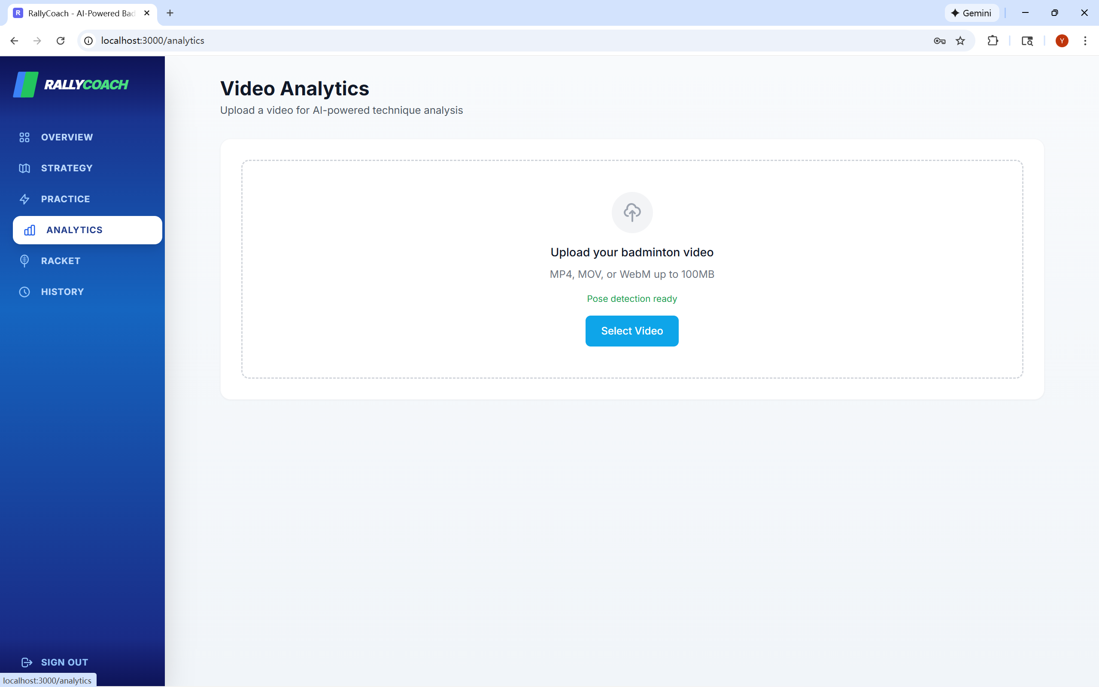Screen dimensions: 1099x687
Task: Click the Racket icon in sidebar
Action: click(x=24, y=261)
